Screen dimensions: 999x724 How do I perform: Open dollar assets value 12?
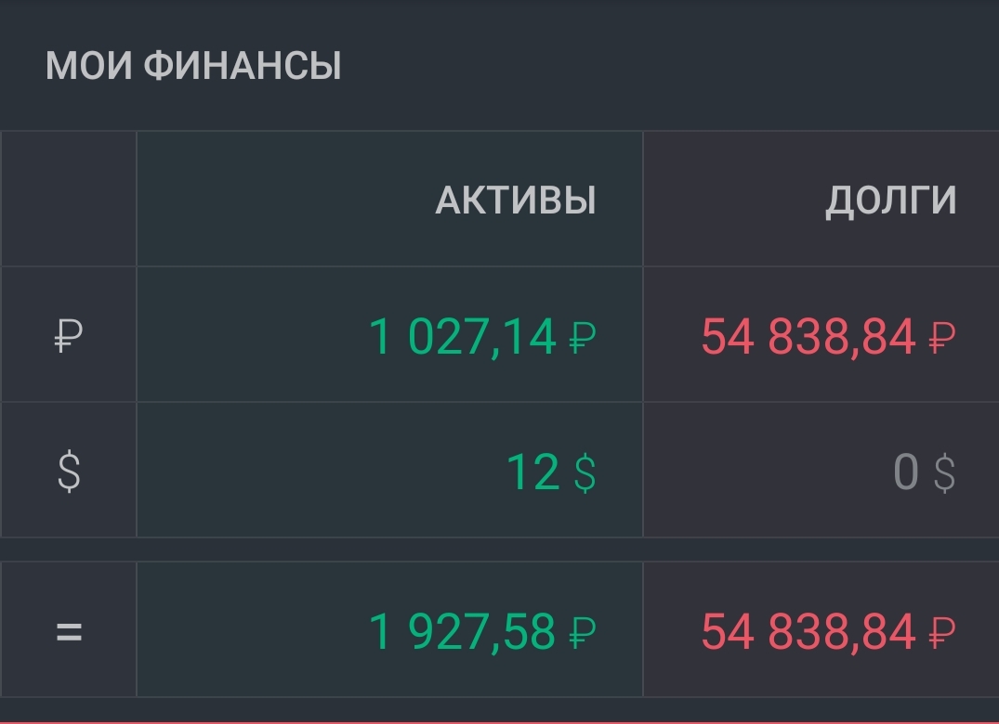pos(532,472)
